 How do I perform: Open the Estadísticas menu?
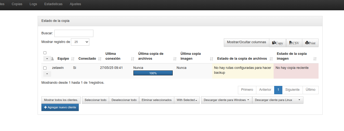53,4
